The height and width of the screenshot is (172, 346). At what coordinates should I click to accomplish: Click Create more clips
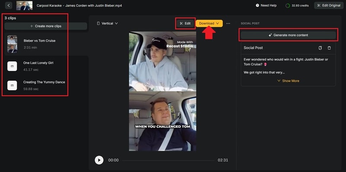46,26
